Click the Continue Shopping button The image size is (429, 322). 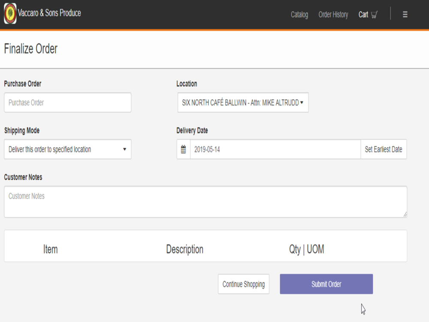pos(244,284)
